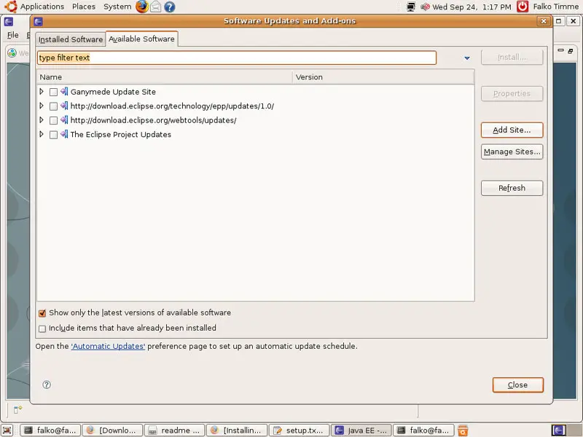This screenshot has width=583, height=437.
Task: Click the Falko Timme user name in panel
Action: 555,7
